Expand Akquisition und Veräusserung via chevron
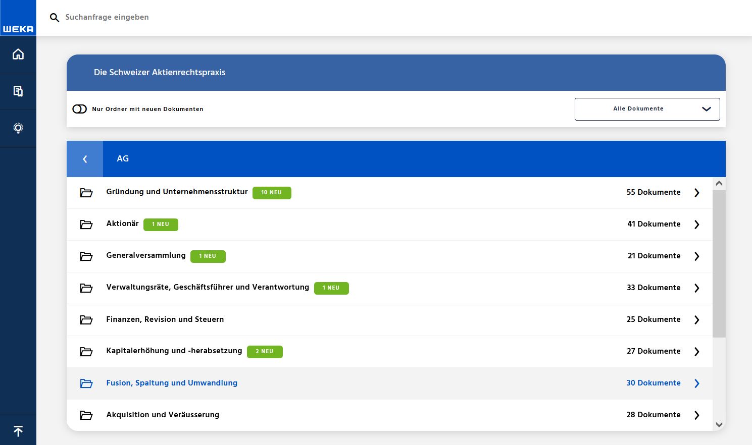Screen dimensions: 752x445 tap(697, 415)
